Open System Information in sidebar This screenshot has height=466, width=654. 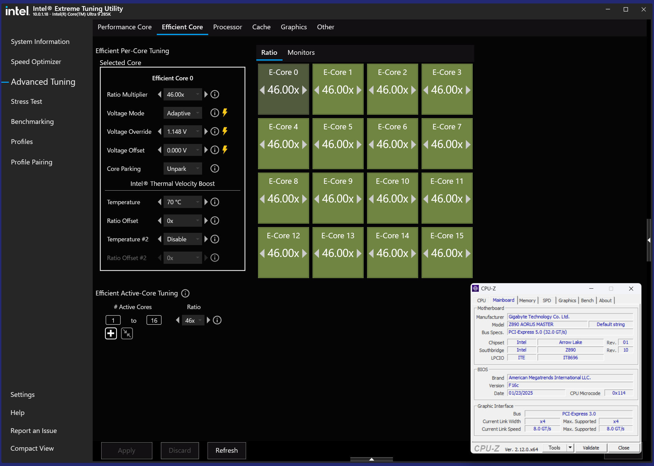pyautogui.click(x=40, y=42)
